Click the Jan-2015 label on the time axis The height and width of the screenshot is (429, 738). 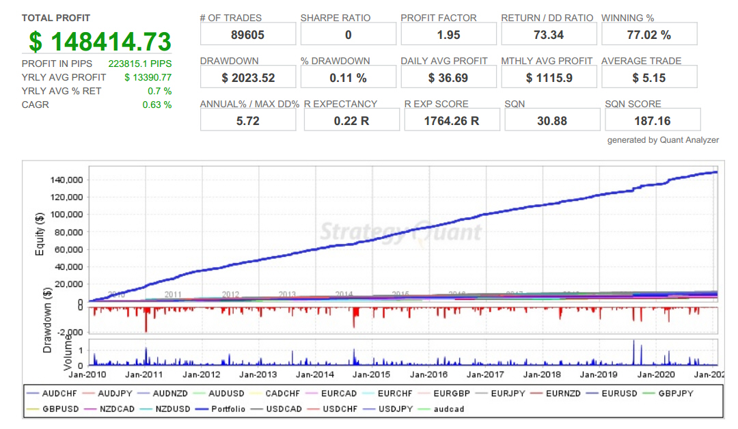(371, 375)
